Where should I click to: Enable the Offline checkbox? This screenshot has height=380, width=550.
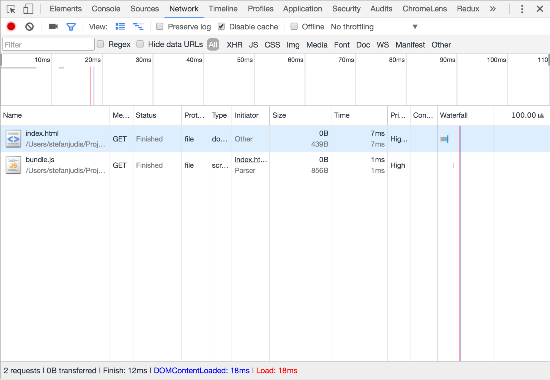pyautogui.click(x=294, y=27)
